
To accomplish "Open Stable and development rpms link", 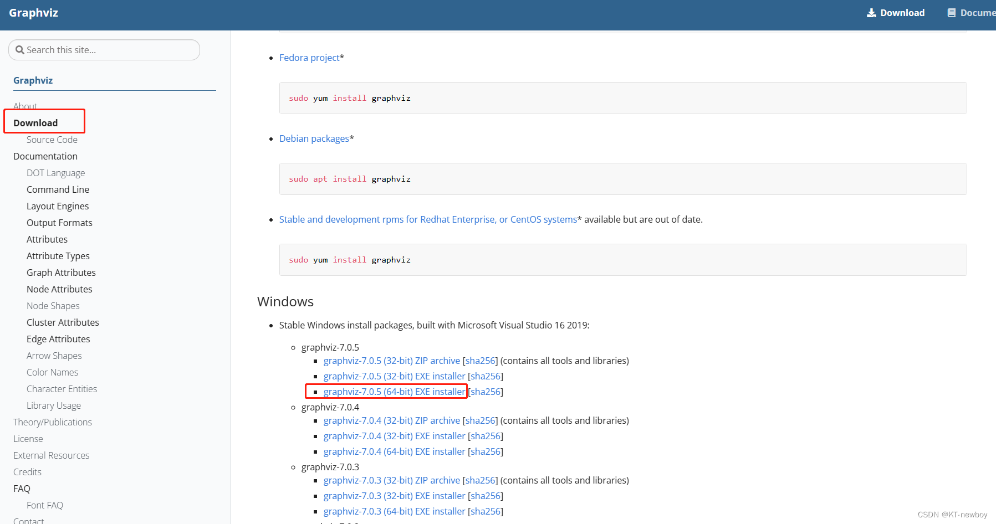I will tap(428, 219).
